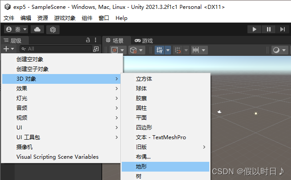Expand the 视频 submenu
This screenshot has height=180, width=291.
(61, 118)
